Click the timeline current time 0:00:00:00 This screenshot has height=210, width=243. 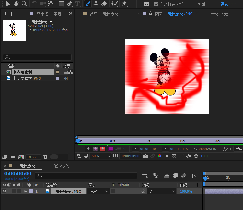click(x=18, y=174)
